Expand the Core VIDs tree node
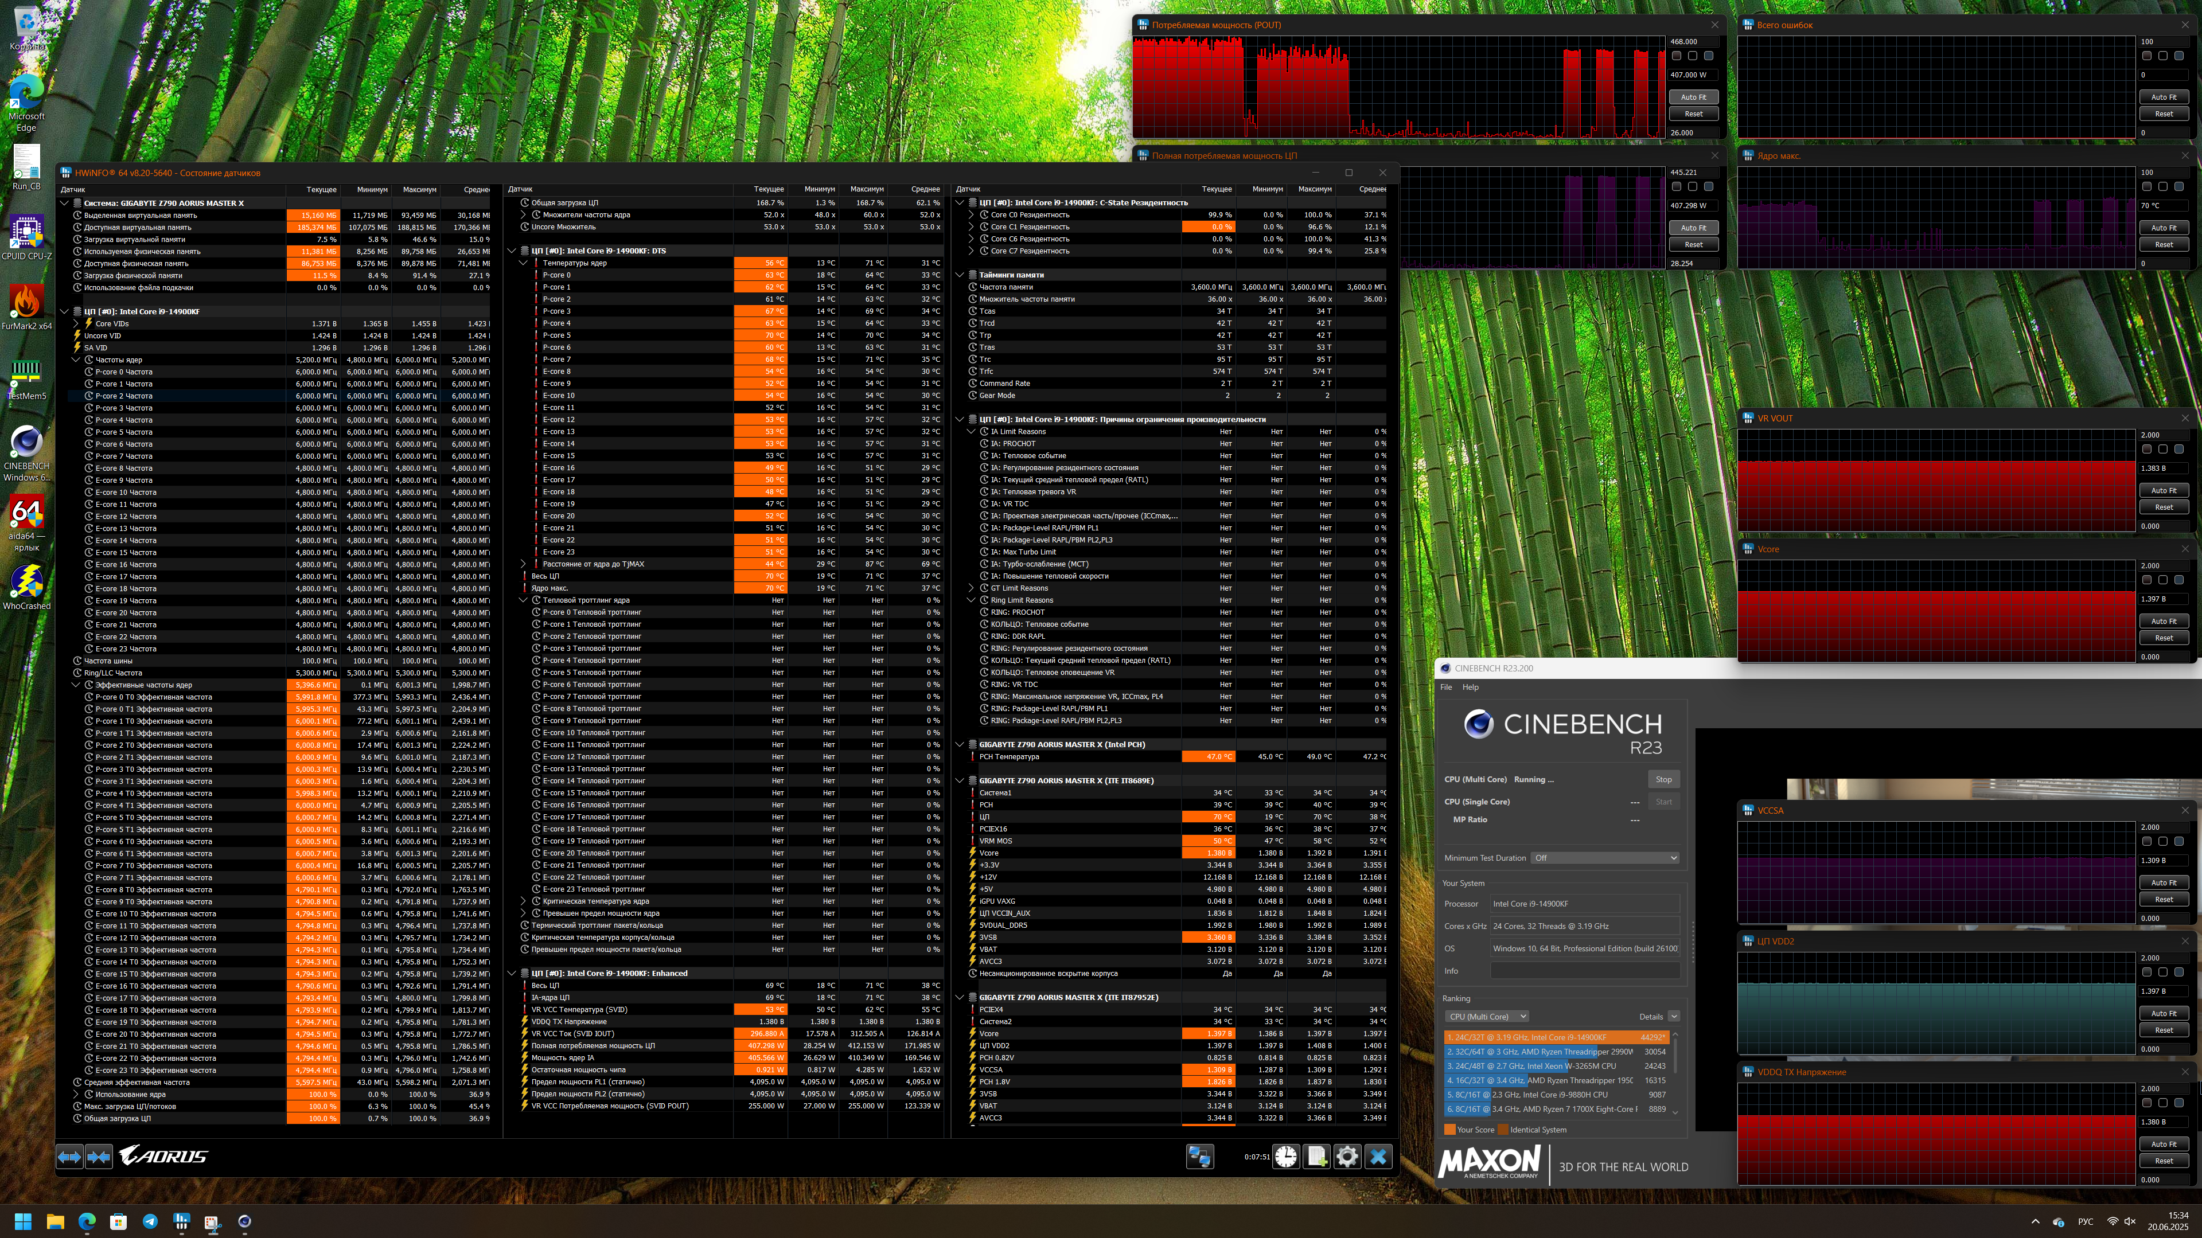This screenshot has height=1238, width=2202. coord(76,324)
